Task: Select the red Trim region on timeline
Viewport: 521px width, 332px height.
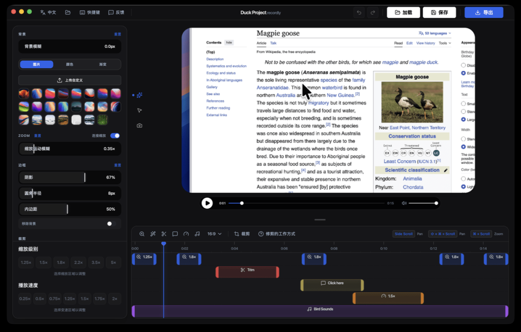Action: 247,272
